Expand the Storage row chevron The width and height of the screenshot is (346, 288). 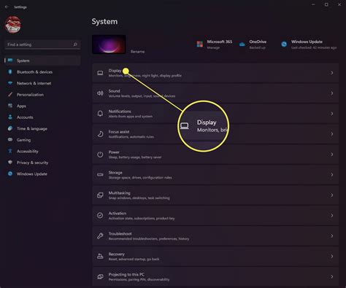[331, 175]
